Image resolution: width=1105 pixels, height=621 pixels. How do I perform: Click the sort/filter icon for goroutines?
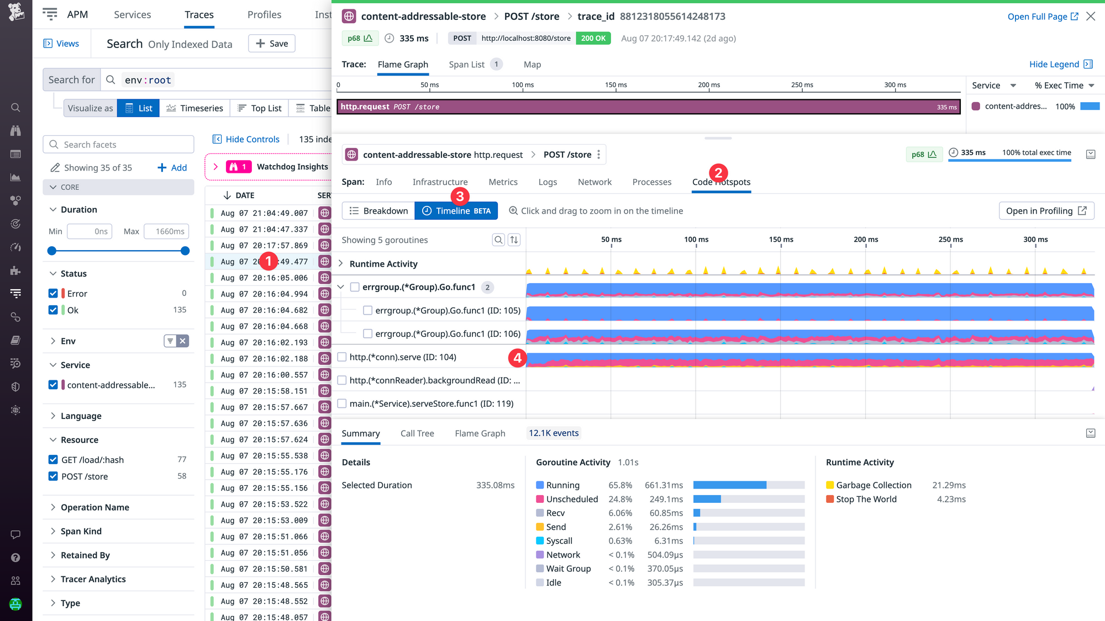(514, 240)
